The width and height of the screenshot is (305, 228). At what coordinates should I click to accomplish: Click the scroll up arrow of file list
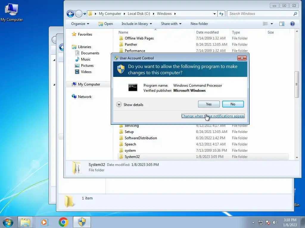click(x=297, y=31)
